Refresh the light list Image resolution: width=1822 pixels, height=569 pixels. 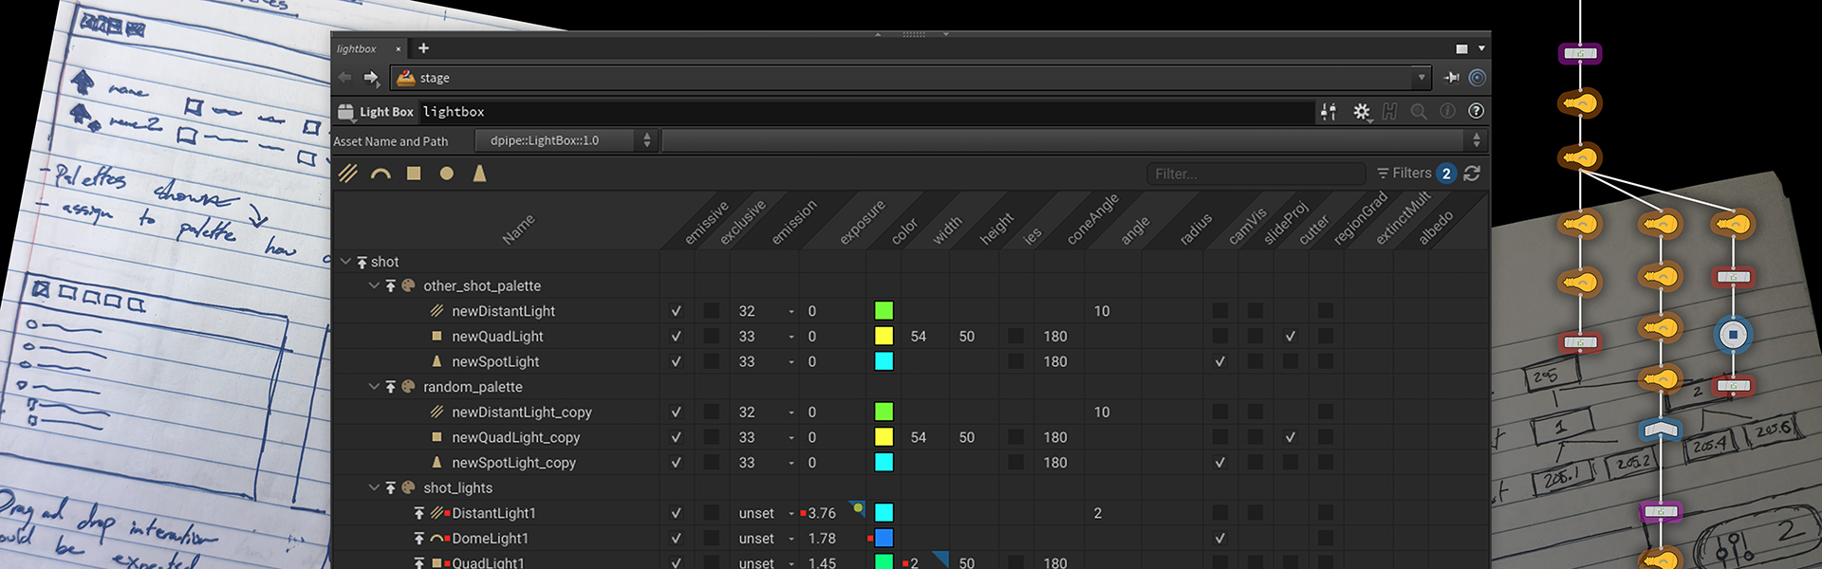1472,174
